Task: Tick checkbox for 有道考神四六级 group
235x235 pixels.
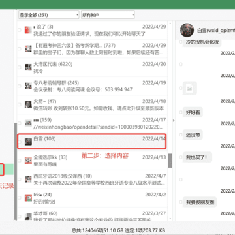Action: tap(20, 49)
